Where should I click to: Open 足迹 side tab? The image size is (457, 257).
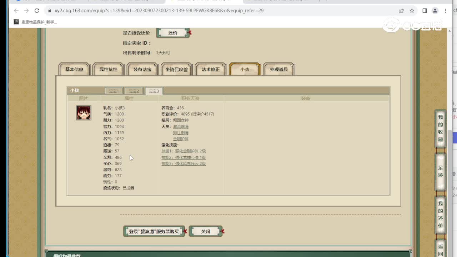440,172
